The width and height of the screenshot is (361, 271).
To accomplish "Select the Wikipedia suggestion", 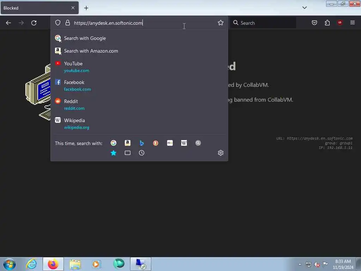I will (x=139, y=124).
